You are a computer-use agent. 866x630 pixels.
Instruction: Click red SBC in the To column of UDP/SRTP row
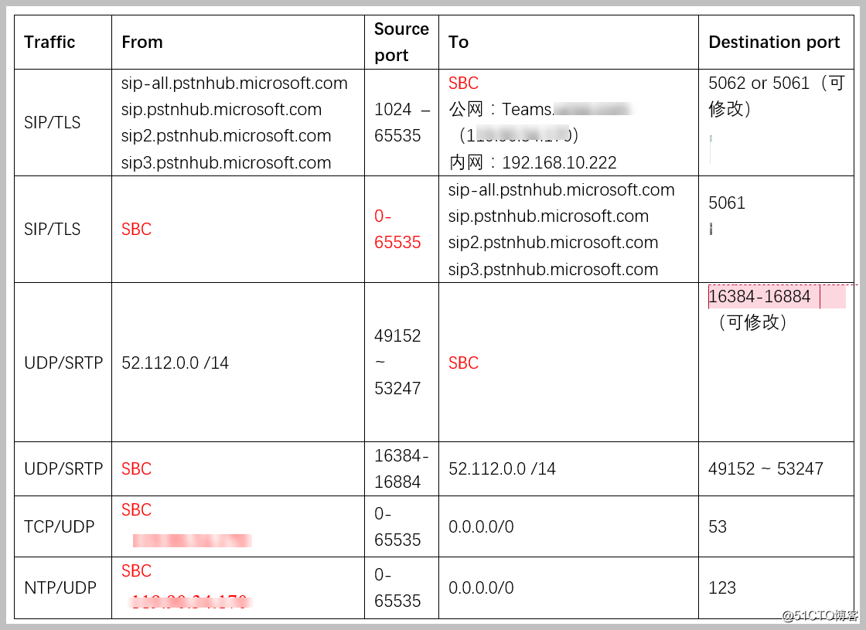[463, 363]
